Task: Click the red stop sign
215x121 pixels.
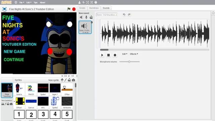Action: (x=74, y=9)
